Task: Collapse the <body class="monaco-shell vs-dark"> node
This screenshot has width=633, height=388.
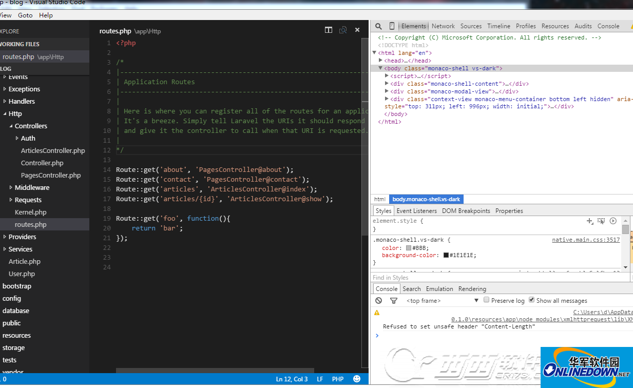Action: pos(381,68)
